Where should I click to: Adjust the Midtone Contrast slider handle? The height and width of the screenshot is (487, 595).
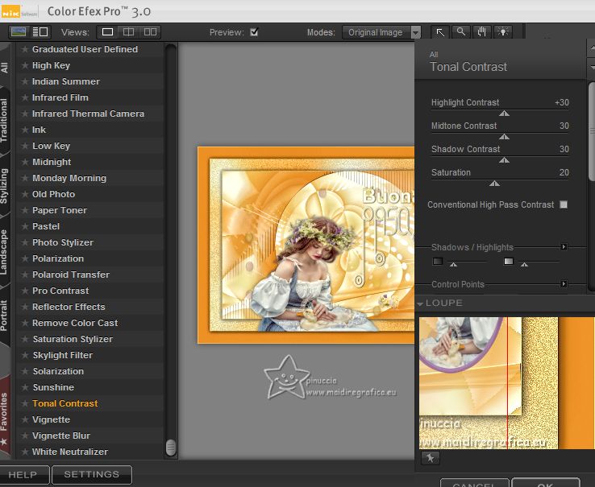tap(504, 136)
